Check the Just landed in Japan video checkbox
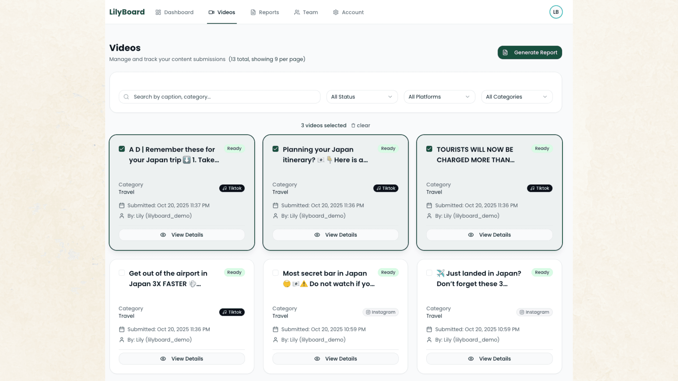This screenshot has height=381, width=678. pyautogui.click(x=429, y=273)
